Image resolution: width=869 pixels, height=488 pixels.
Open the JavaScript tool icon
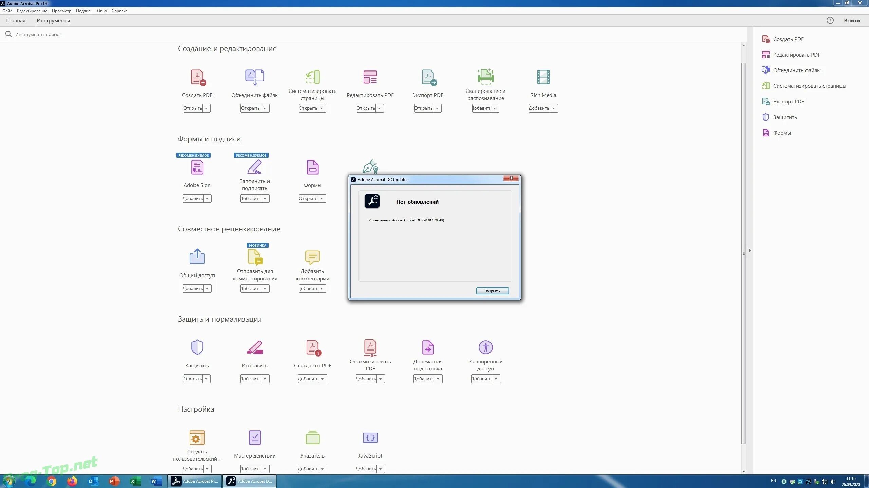[370, 438]
